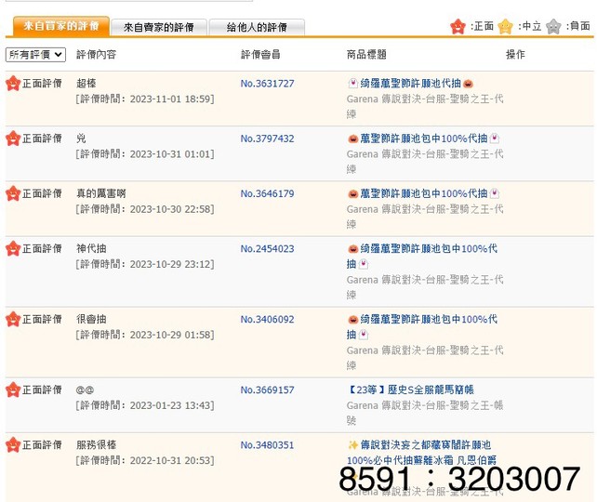Screen dimensions: 597x502
Task: Open reviewer profile No.2454023
Action: 267,248
